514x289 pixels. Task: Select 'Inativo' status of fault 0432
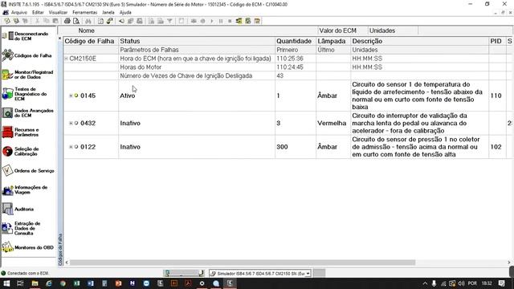pos(197,123)
